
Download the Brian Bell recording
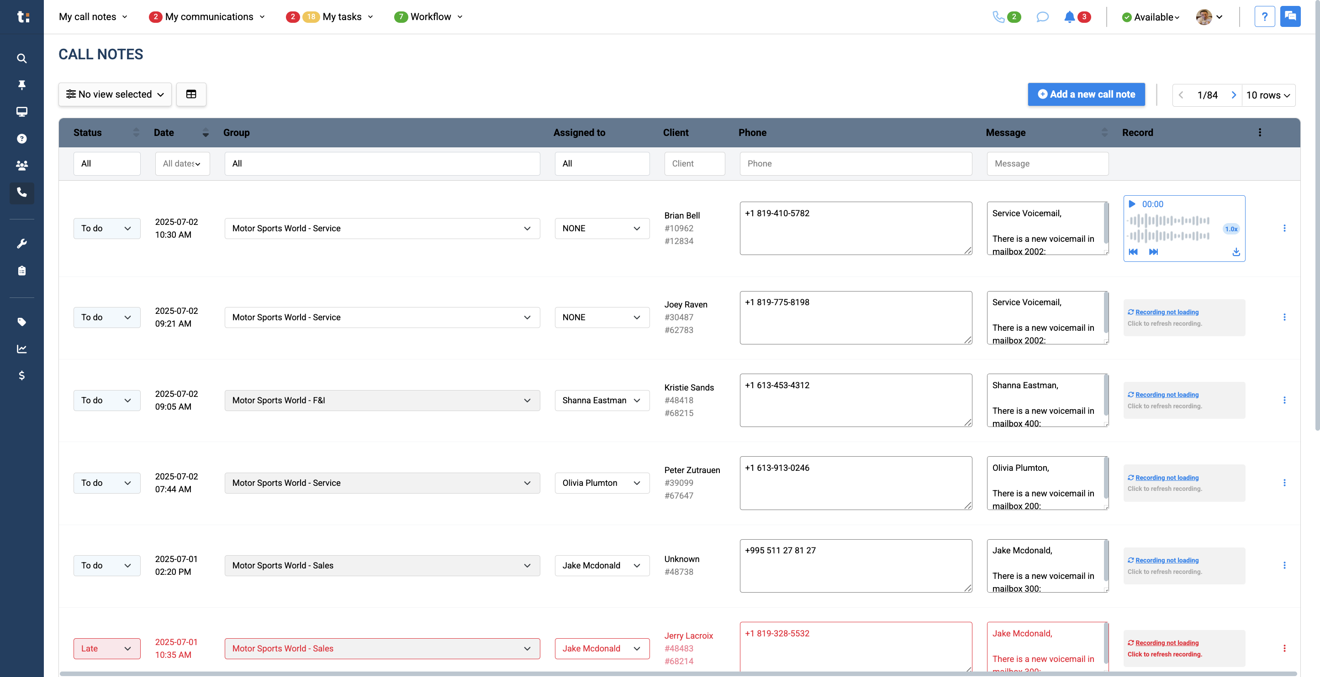pos(1236,252)
